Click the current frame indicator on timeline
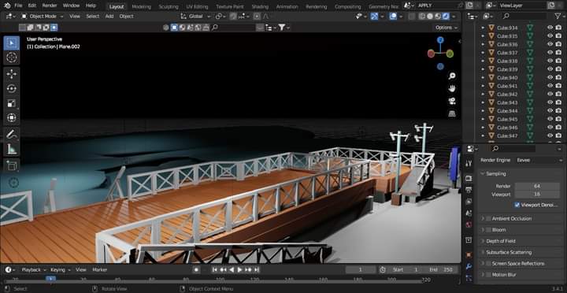This screenshot has width=567, height=293. (50, 279)
